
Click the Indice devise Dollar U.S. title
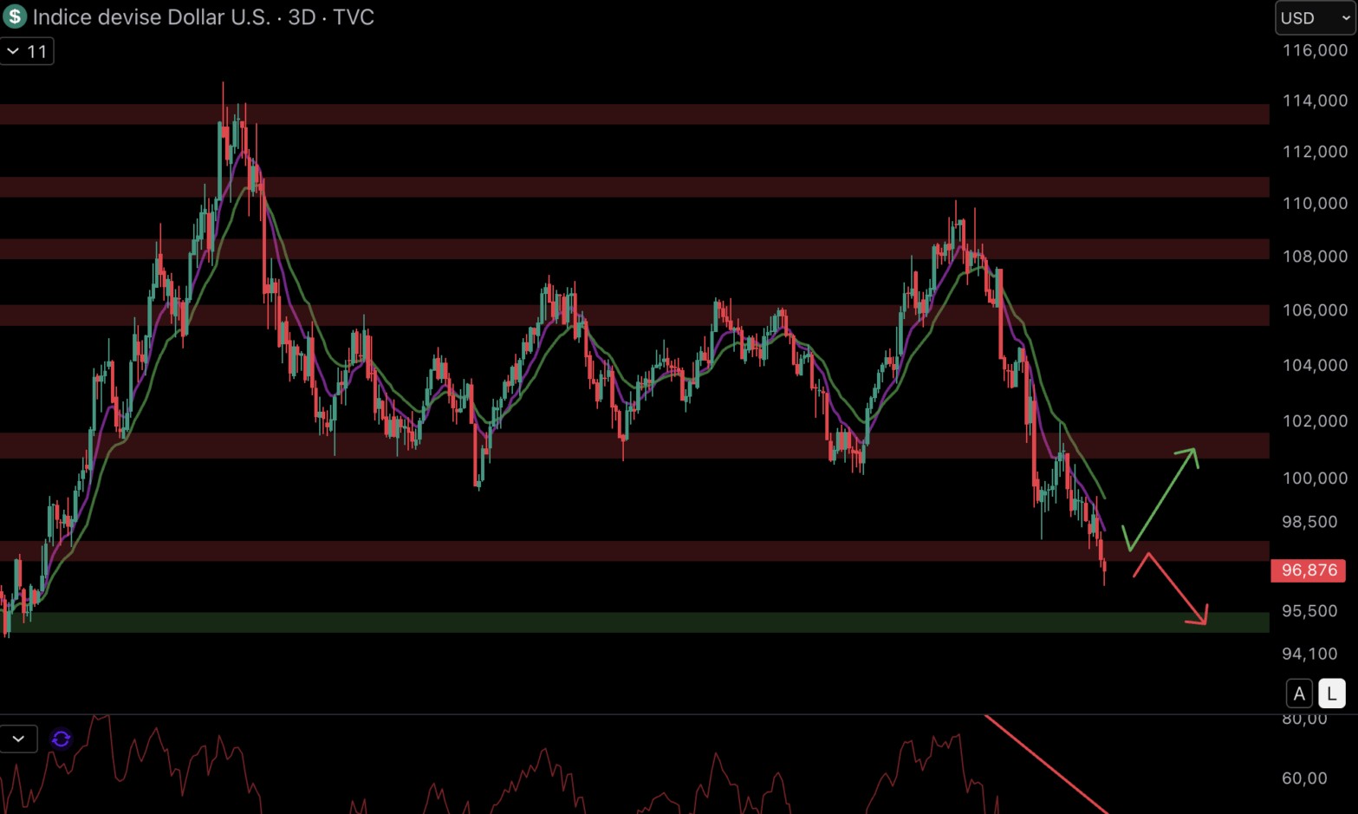coord(152,17)
